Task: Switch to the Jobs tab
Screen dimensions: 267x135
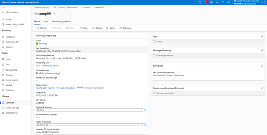Action: click(46, 21)
